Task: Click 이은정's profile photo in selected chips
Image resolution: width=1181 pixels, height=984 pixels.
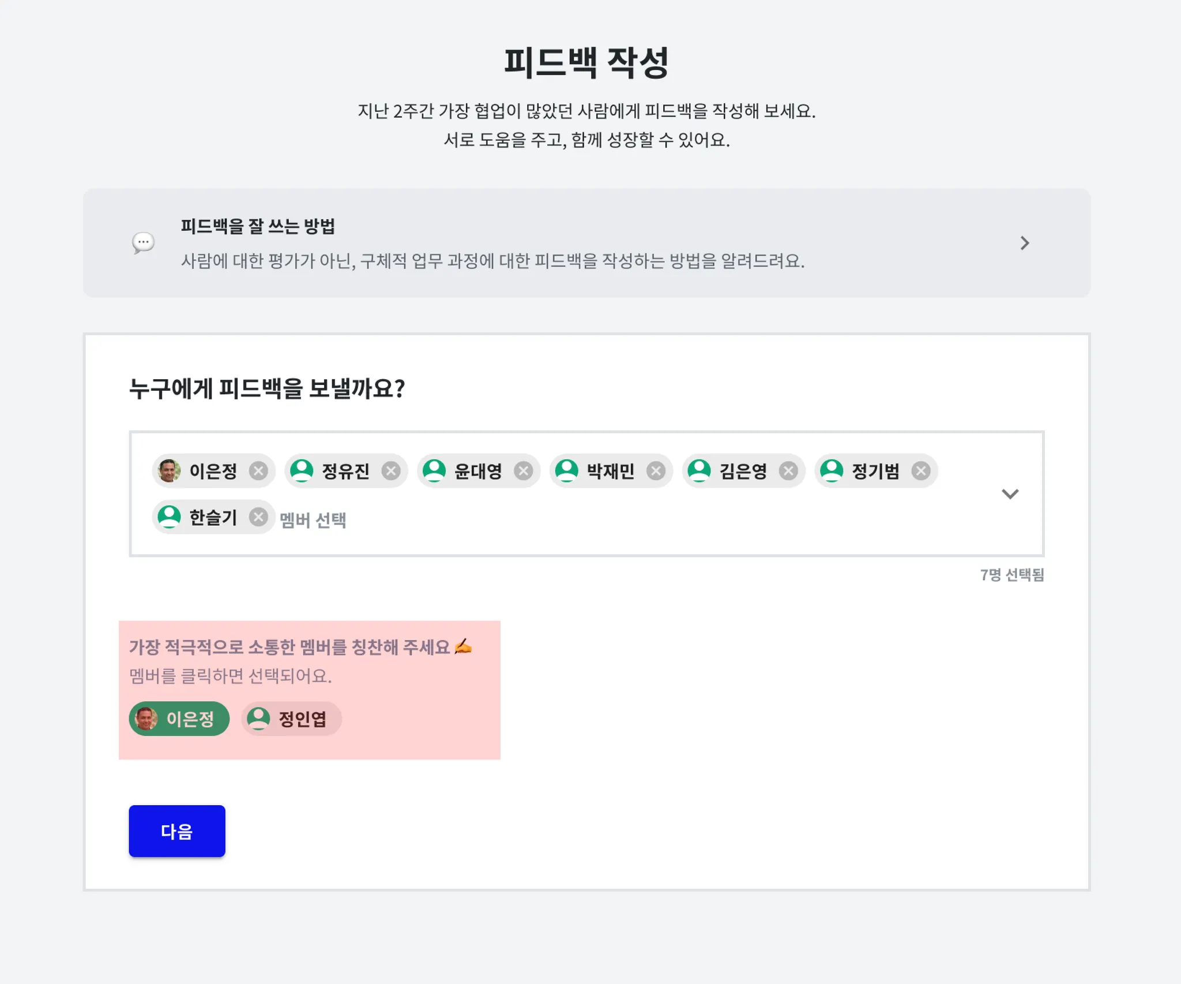Action: tap(170, 471)
